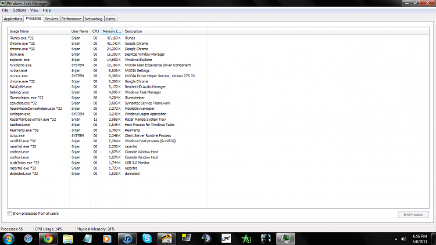436x245 pixels.
Task: Sort by Description column header
Action: [x=165, y=31]
